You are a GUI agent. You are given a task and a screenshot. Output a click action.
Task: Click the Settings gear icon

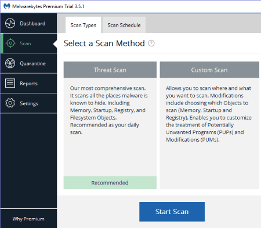pos(10,103)
